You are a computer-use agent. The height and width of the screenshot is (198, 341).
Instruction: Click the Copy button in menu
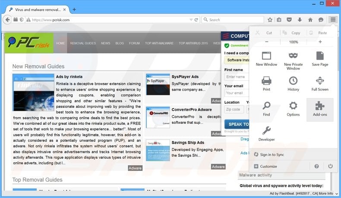click(x=294, y=33)
